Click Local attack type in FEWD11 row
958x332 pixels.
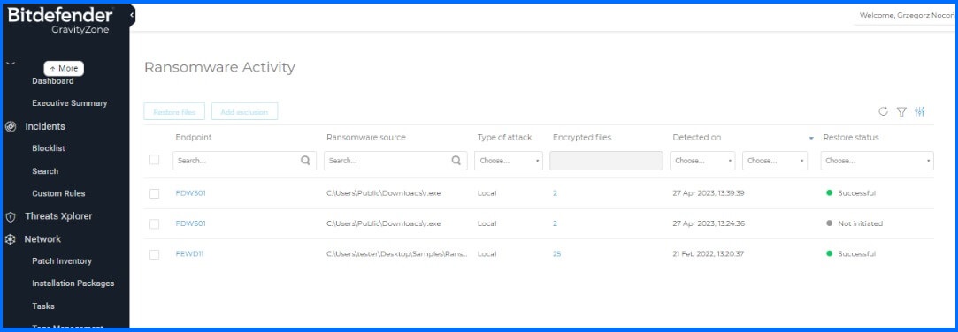(487, 254)
